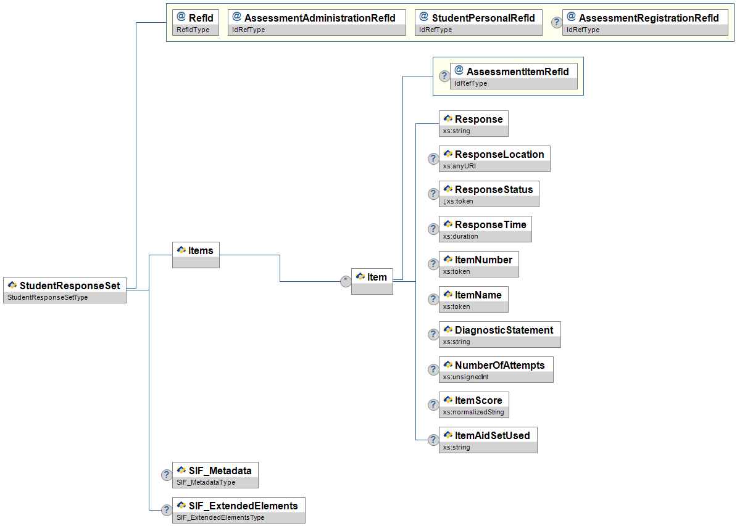Image resolution: width=737 pixels, height=526 pixels.
Task: Click the ResponseTime element box
Action: (x=485, y=229)
